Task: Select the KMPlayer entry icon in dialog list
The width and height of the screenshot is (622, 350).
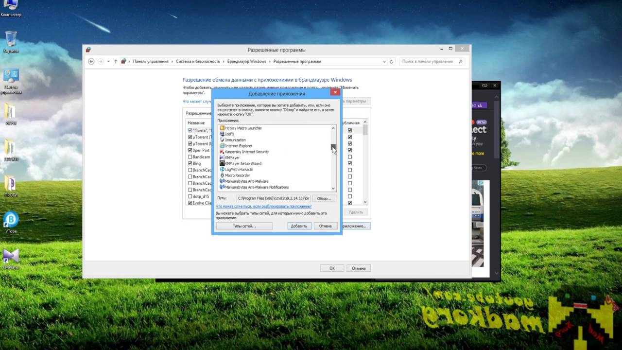Action: 222,157
